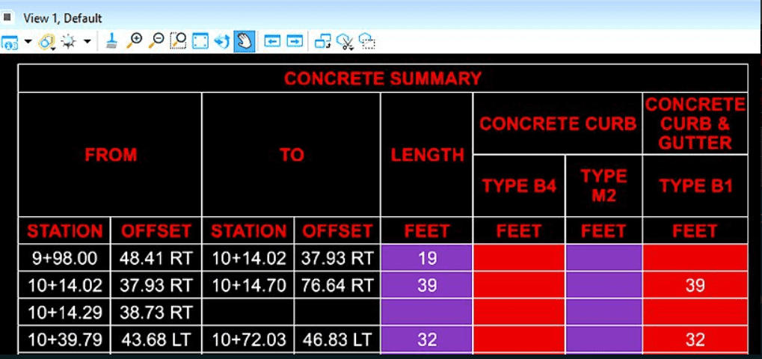Open the Clip Volume scissors tool
762x359 pixels.
click(345, 42)
